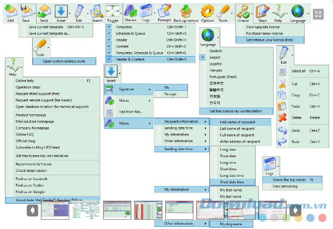Toggle the Header & Content checkbox
The height and width of the screenshot is (229, 333).
(x=109, y=59)
